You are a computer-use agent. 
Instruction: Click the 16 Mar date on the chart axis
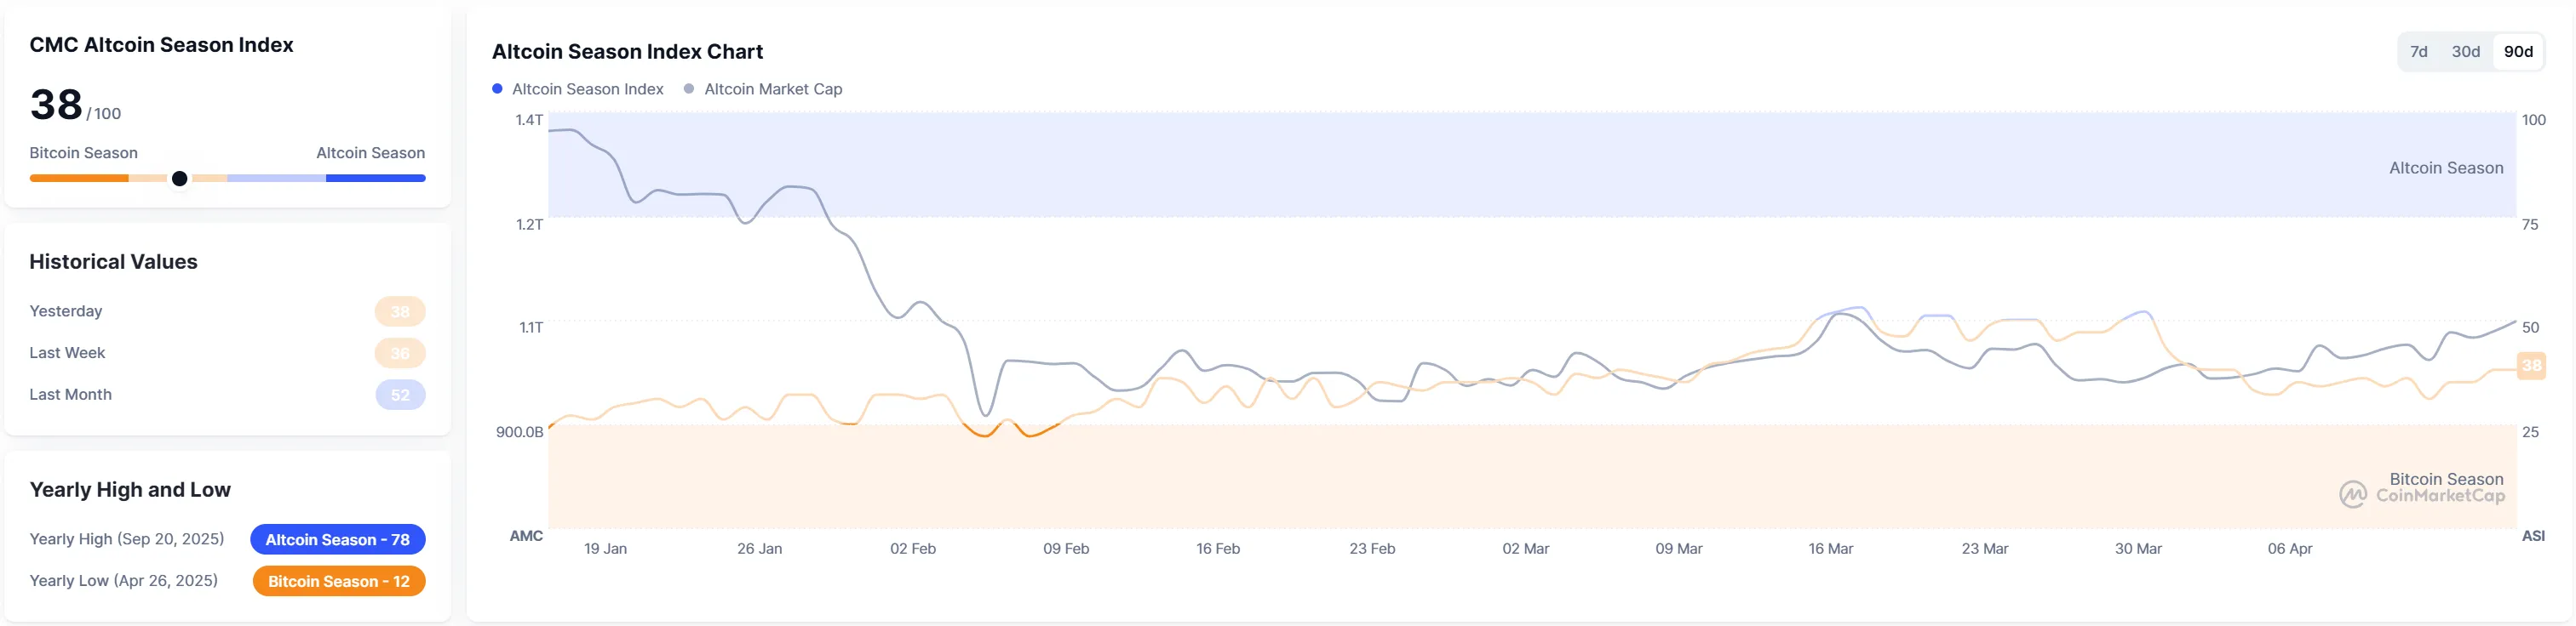pyautogui.click(x=1830, y=548)
